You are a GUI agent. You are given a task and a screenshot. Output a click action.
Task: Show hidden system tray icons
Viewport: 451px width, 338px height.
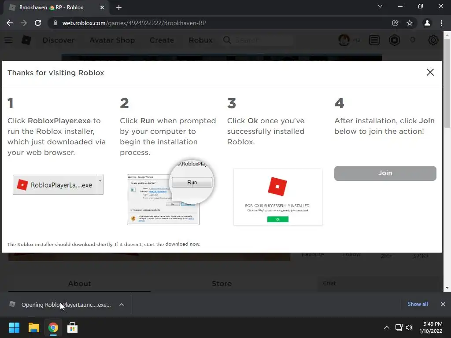387,327
